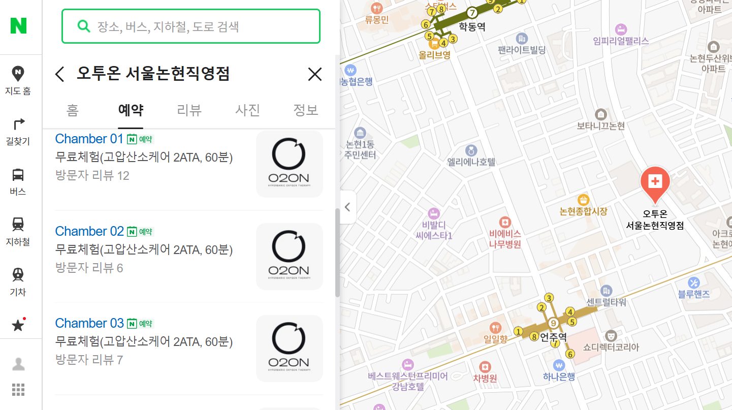This screenshot has width=732, height=410.
Task: Click the 일일향 restaurant marker
Action: click(x=495, y=328)
